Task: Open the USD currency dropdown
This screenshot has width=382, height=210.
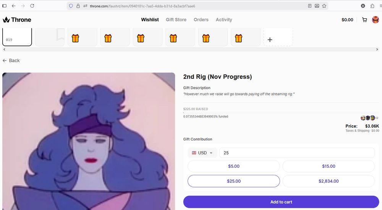Action: [x=202, y=153]
